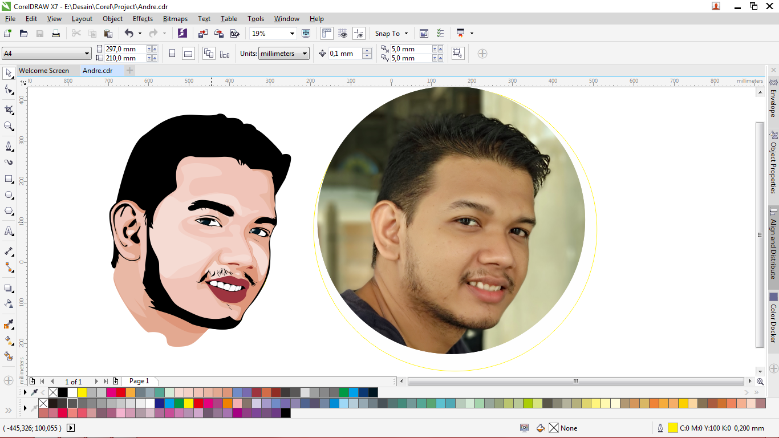
Task: Toggle Show Guidelines button
Action: [359, 34]
